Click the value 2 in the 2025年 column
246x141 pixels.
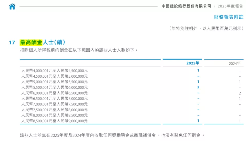click(198, 87)
